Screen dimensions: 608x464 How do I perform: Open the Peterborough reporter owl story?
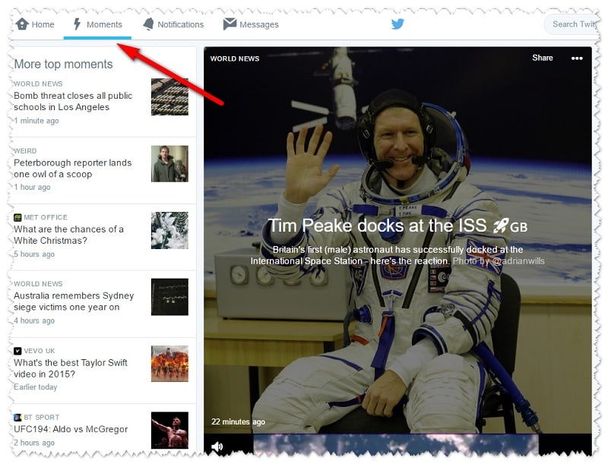(x=72, y=169)
